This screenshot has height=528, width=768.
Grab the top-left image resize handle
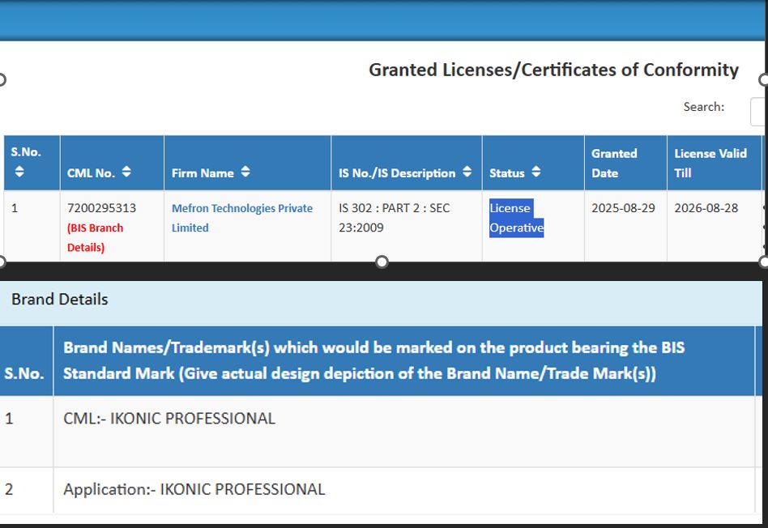(1, 79)
